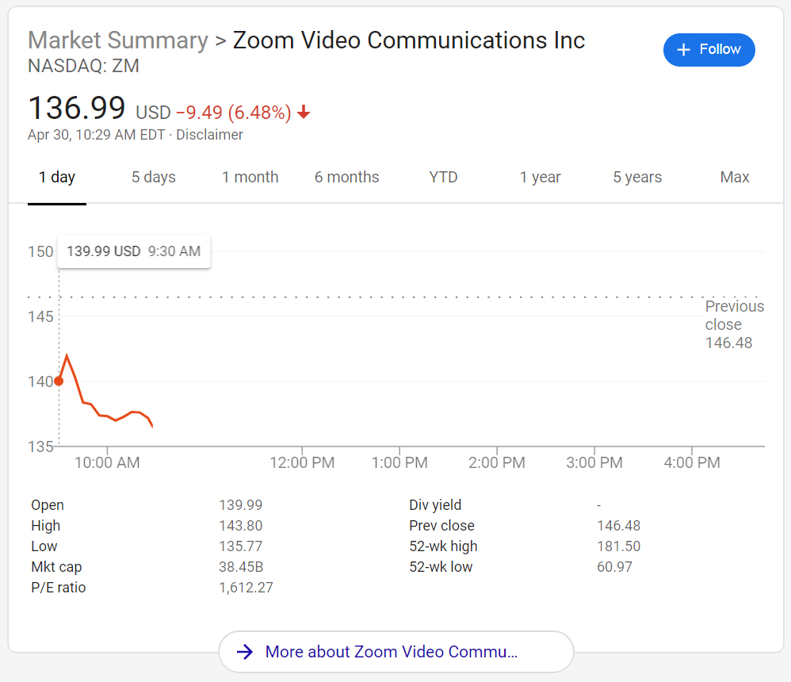Click the plus icon in Follow button

683,49
